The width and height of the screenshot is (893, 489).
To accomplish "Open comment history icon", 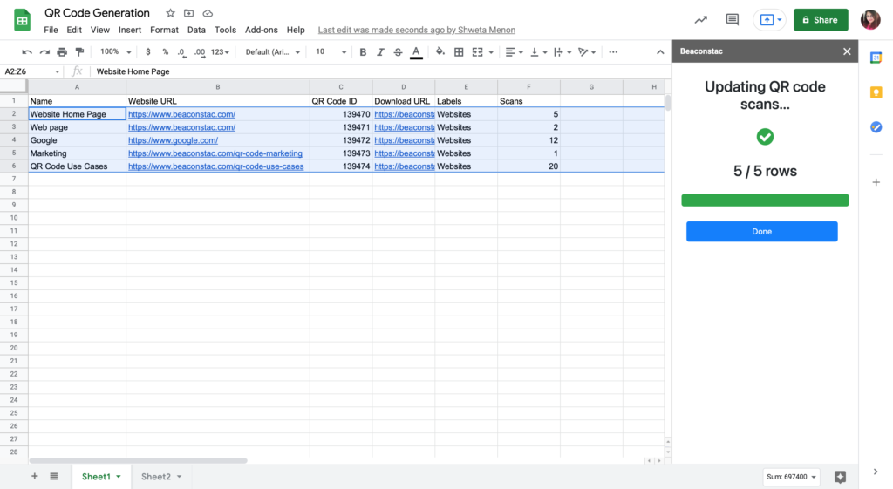I will (733, 20).
